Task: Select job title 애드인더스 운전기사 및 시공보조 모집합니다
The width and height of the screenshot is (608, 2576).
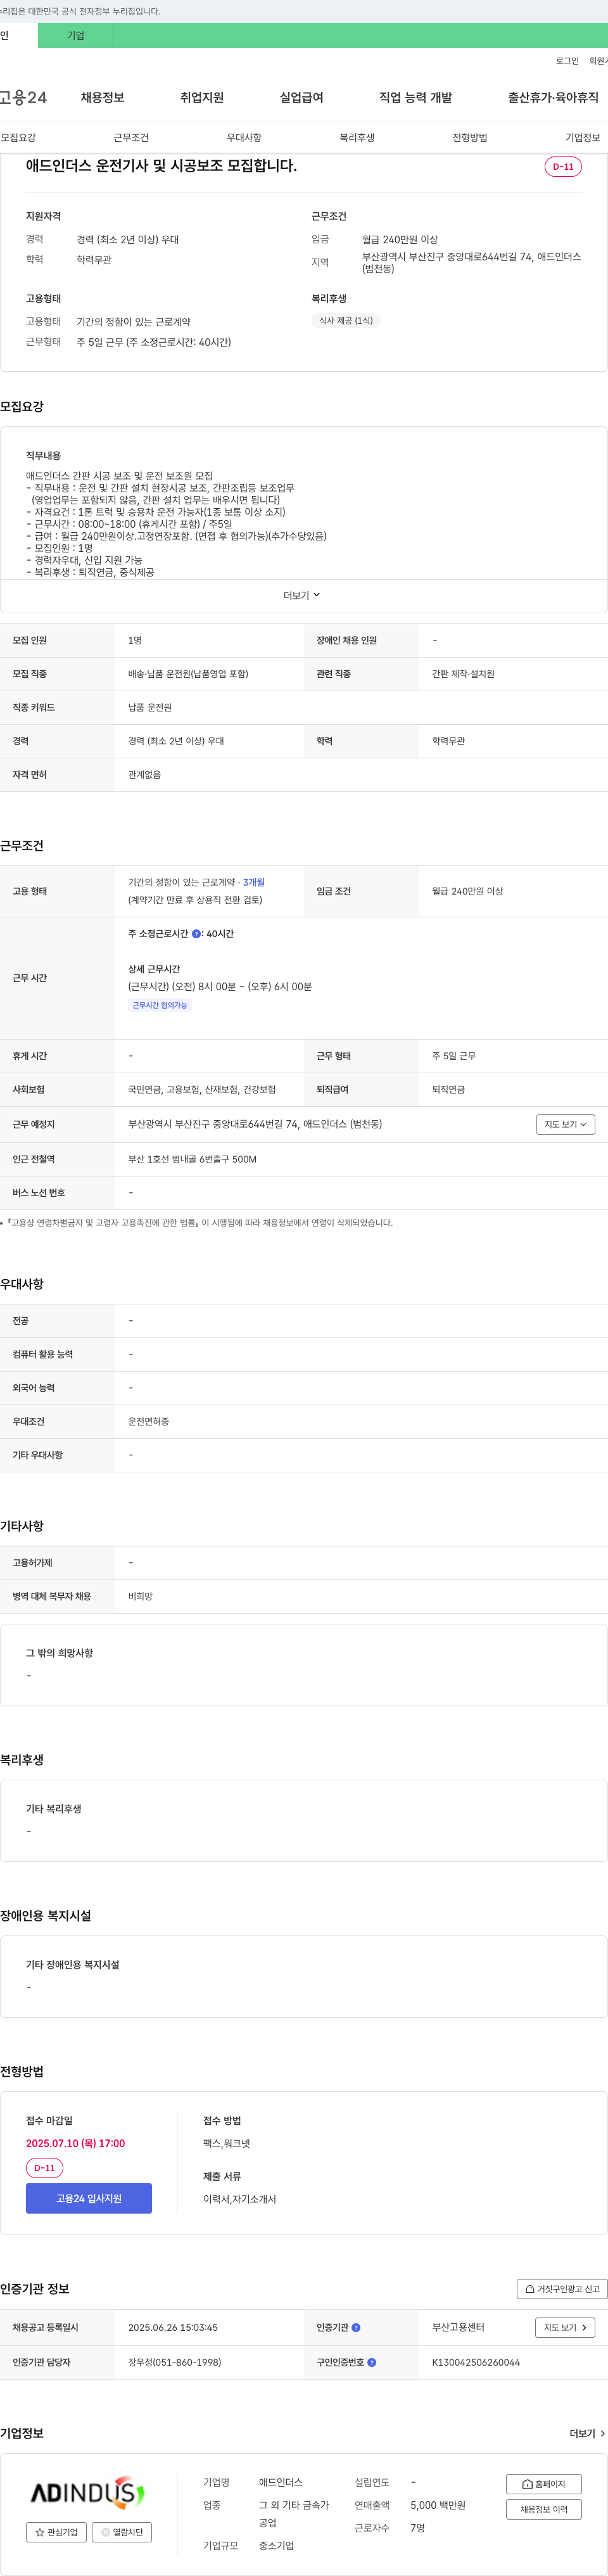Action: click(x=161, y=166)
